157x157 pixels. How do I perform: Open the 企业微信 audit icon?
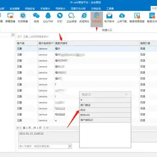[71, 18]
